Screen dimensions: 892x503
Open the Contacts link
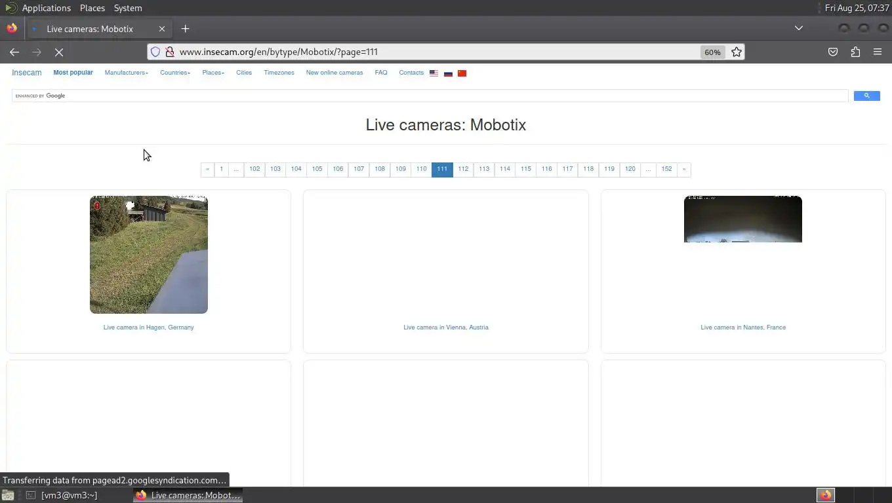pos(411,73)
